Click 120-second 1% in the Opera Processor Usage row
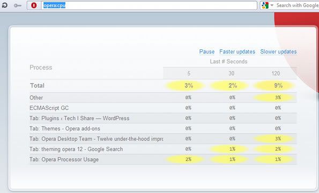 pyautogui.click(x=278, y=159)
